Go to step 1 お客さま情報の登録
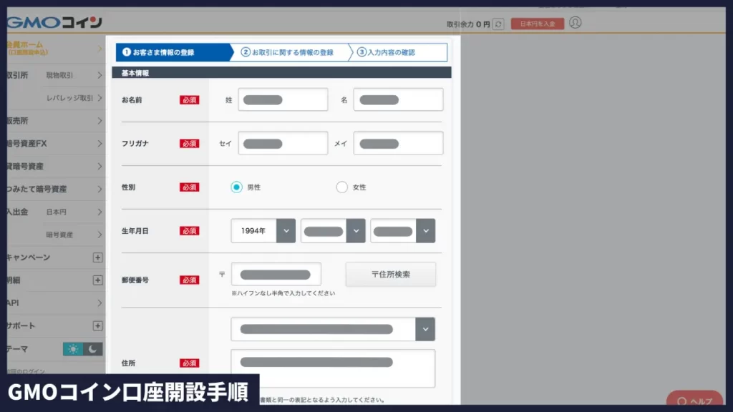 [x=174, y=52]
